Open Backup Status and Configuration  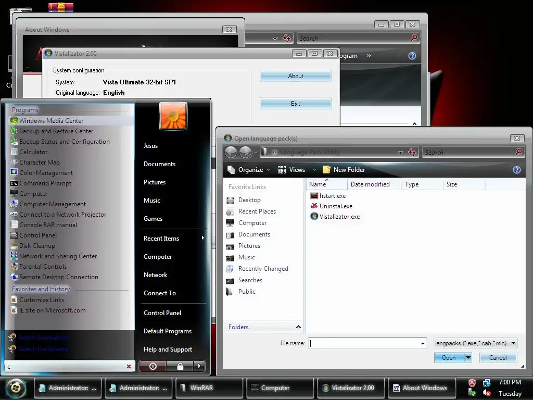click(x=71, y=142)
